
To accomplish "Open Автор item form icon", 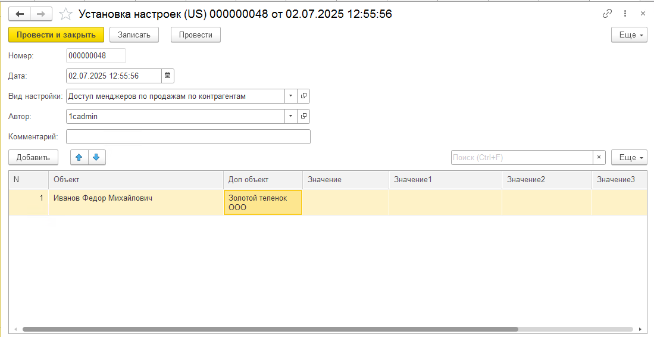I will coord(303,116).
